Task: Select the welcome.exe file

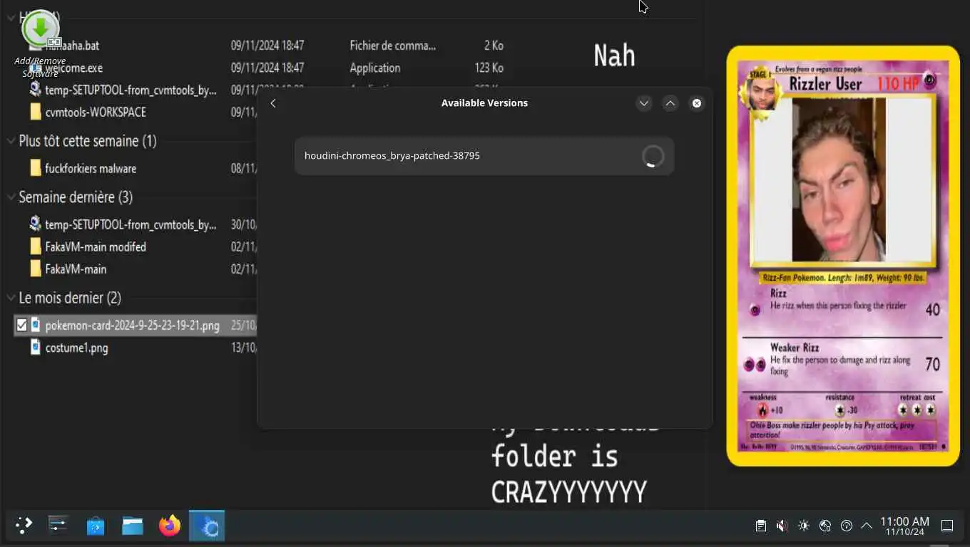Action: pos(73,68)
